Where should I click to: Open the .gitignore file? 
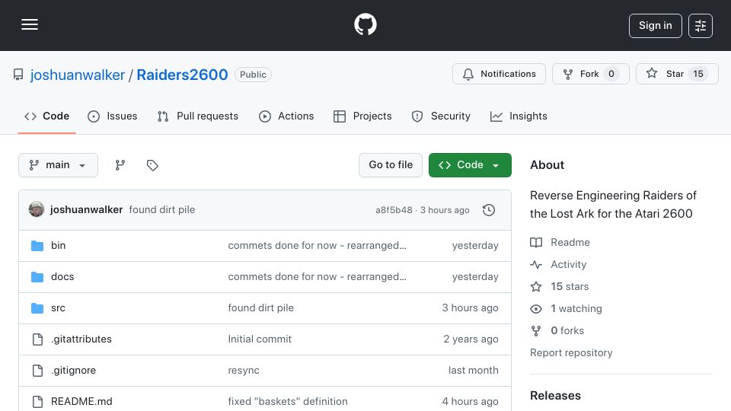(x=73, y=371)
